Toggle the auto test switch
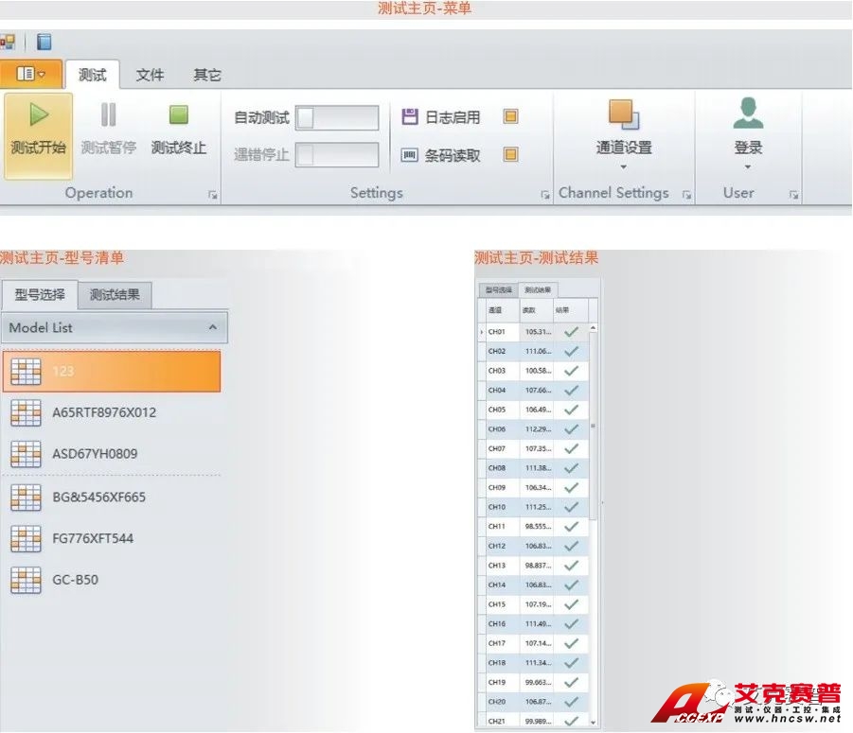 (336, 118)
